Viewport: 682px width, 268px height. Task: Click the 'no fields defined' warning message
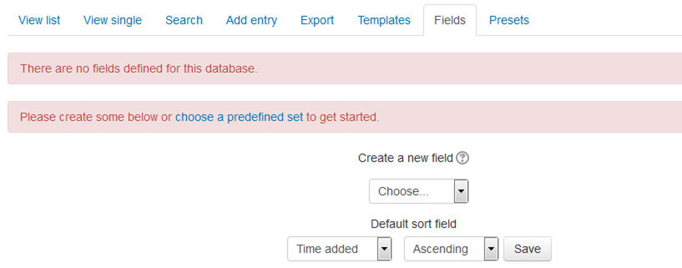tap(139, 68)
